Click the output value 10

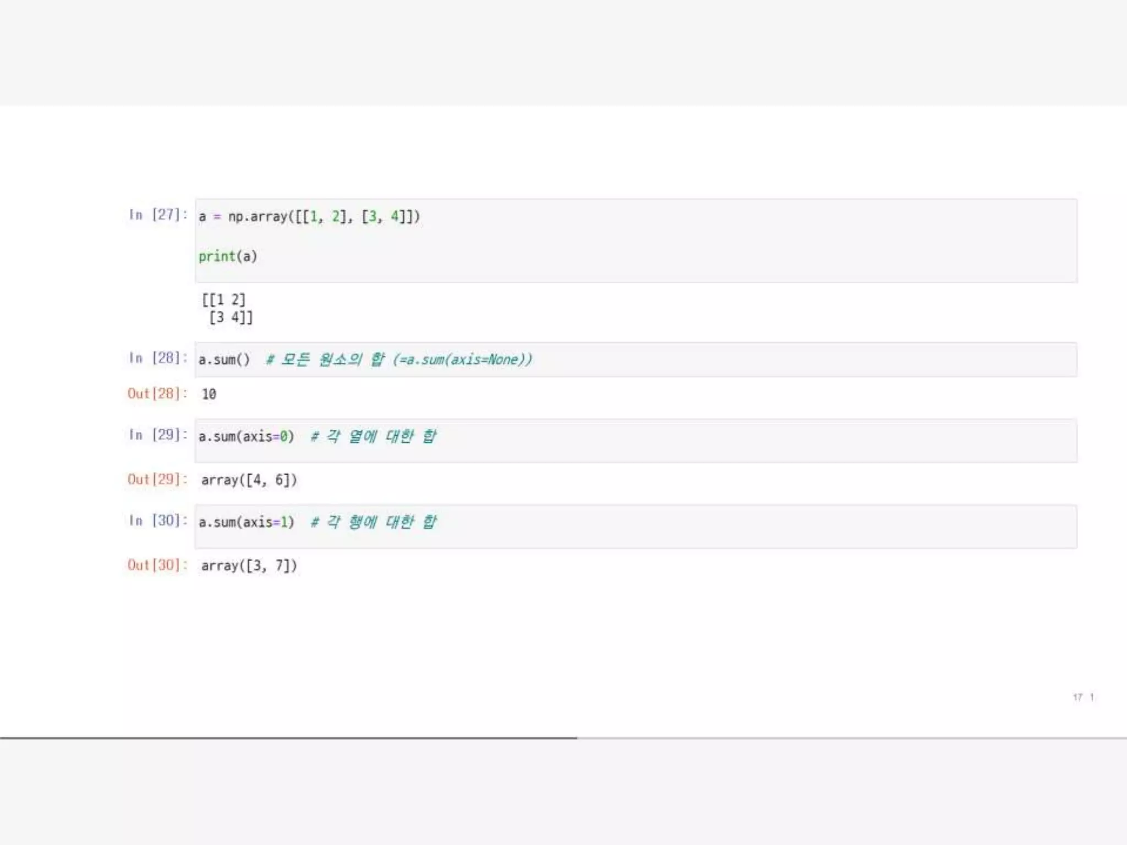click(x=209, y=394)
